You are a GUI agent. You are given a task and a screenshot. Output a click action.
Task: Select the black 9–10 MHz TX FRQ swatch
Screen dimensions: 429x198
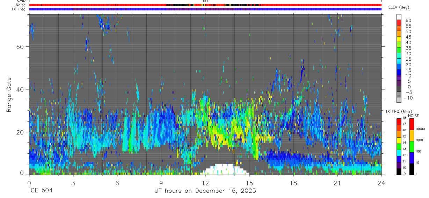(x=399, y=171)
